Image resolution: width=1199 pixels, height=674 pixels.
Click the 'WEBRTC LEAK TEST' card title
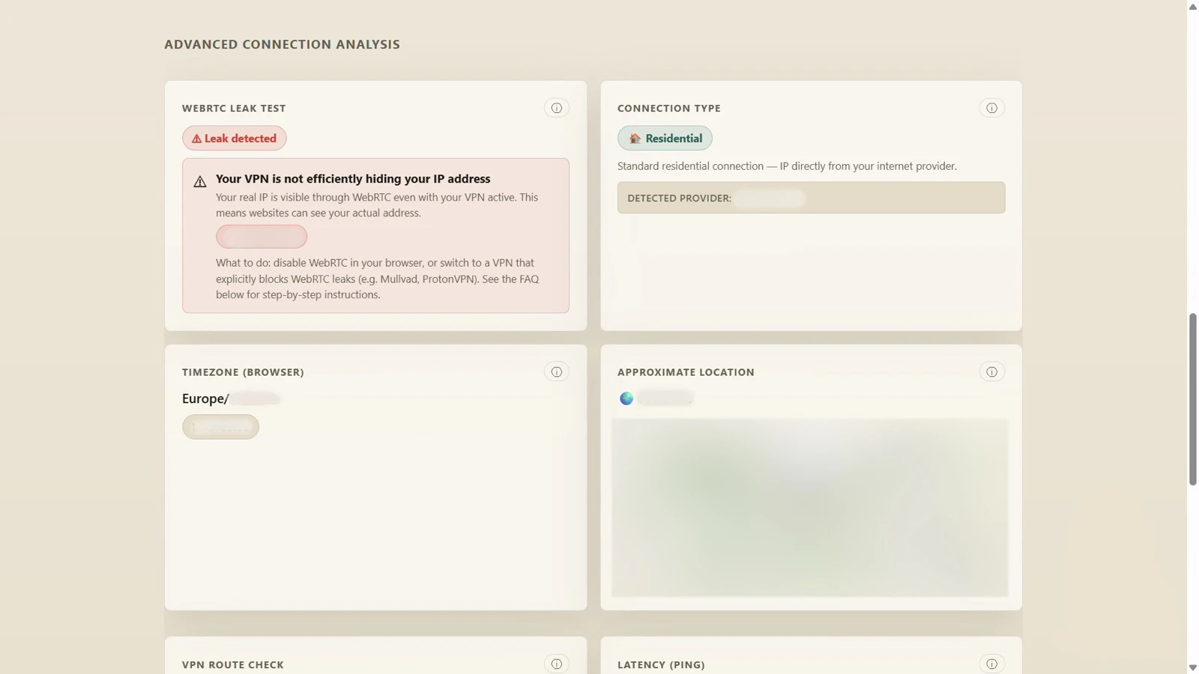pos(234,108)
